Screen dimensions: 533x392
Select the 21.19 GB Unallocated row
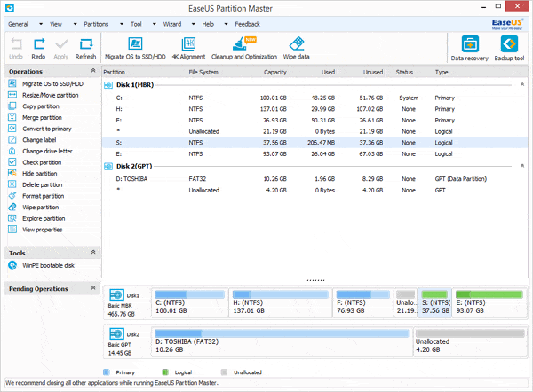(314, 131)
